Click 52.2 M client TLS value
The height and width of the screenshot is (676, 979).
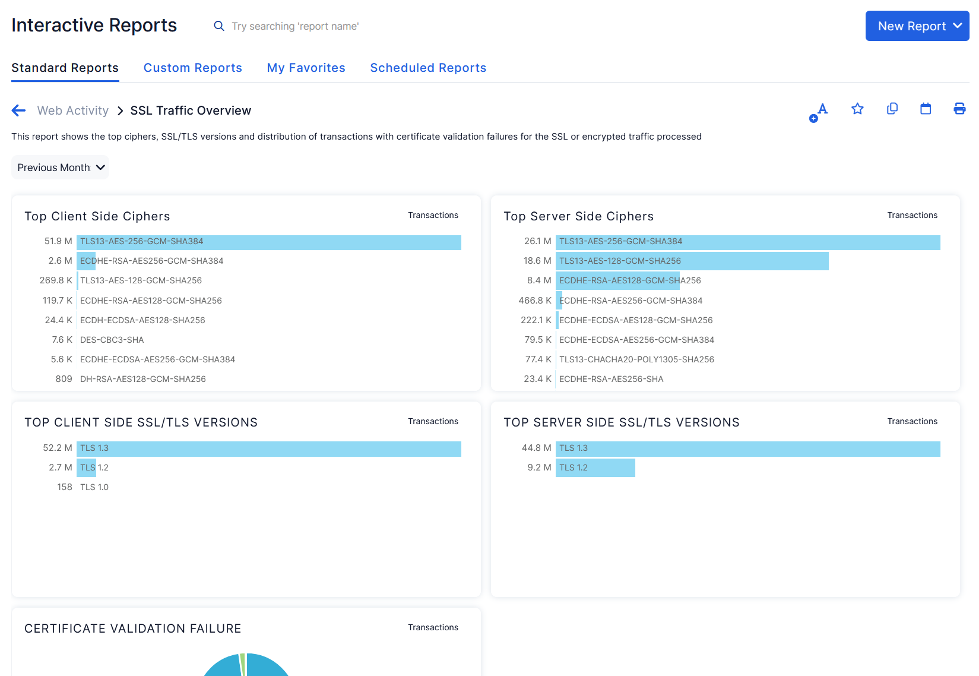(58, 448)
